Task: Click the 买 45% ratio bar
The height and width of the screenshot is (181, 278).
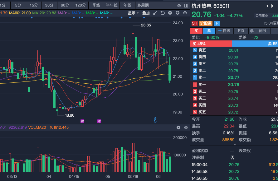Action: coord(211,44)
